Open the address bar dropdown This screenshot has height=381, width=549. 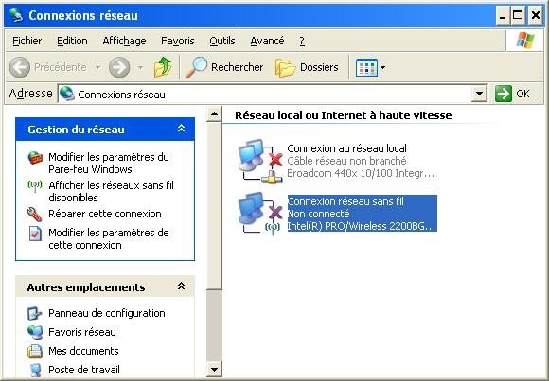[479, 94]
